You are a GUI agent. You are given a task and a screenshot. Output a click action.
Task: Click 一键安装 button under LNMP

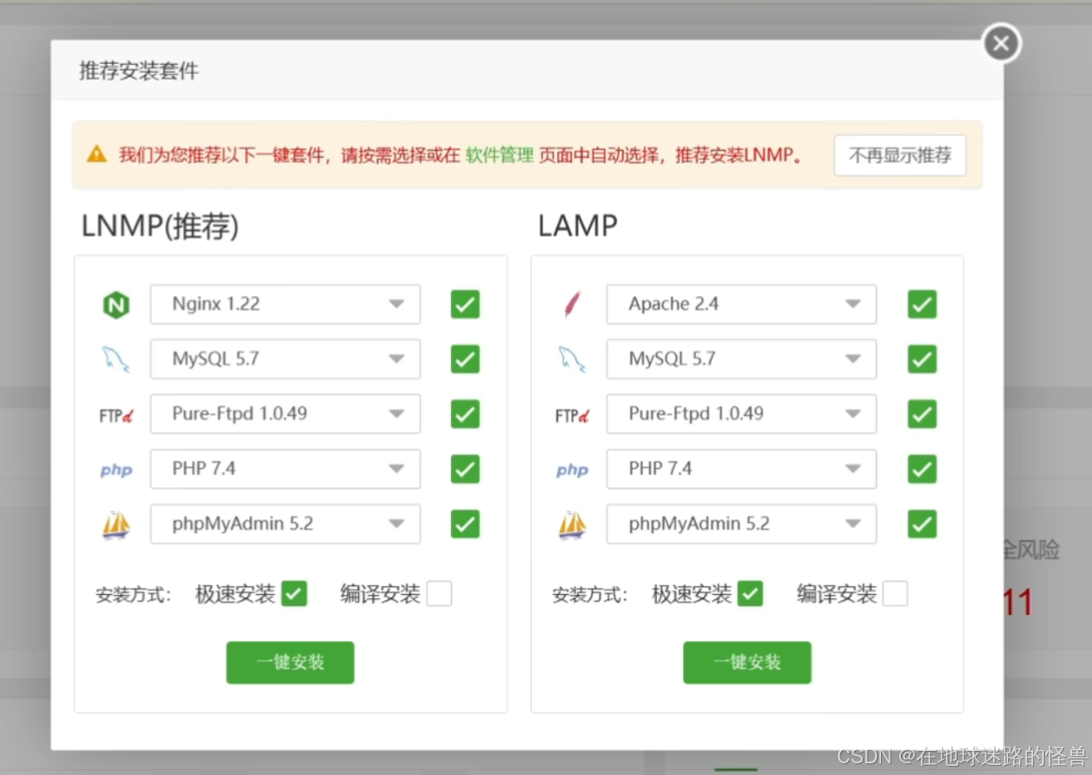coord(291,662)
